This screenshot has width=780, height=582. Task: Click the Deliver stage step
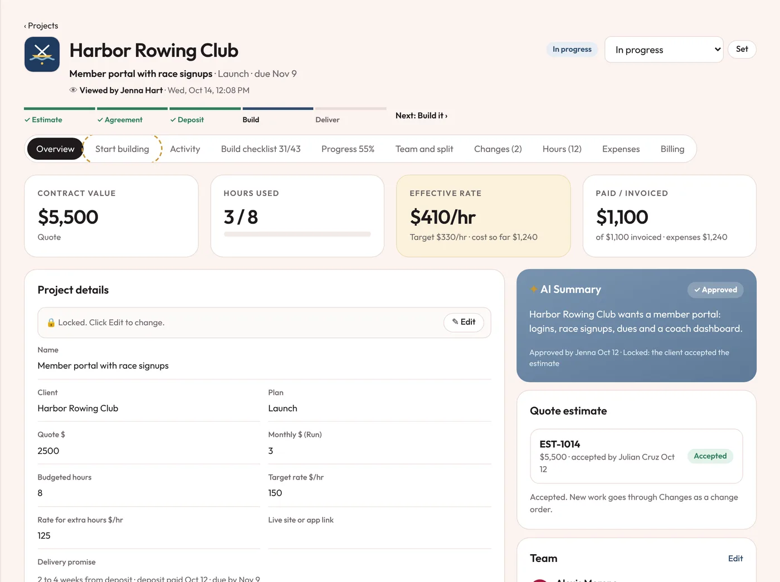coord(351,115)
